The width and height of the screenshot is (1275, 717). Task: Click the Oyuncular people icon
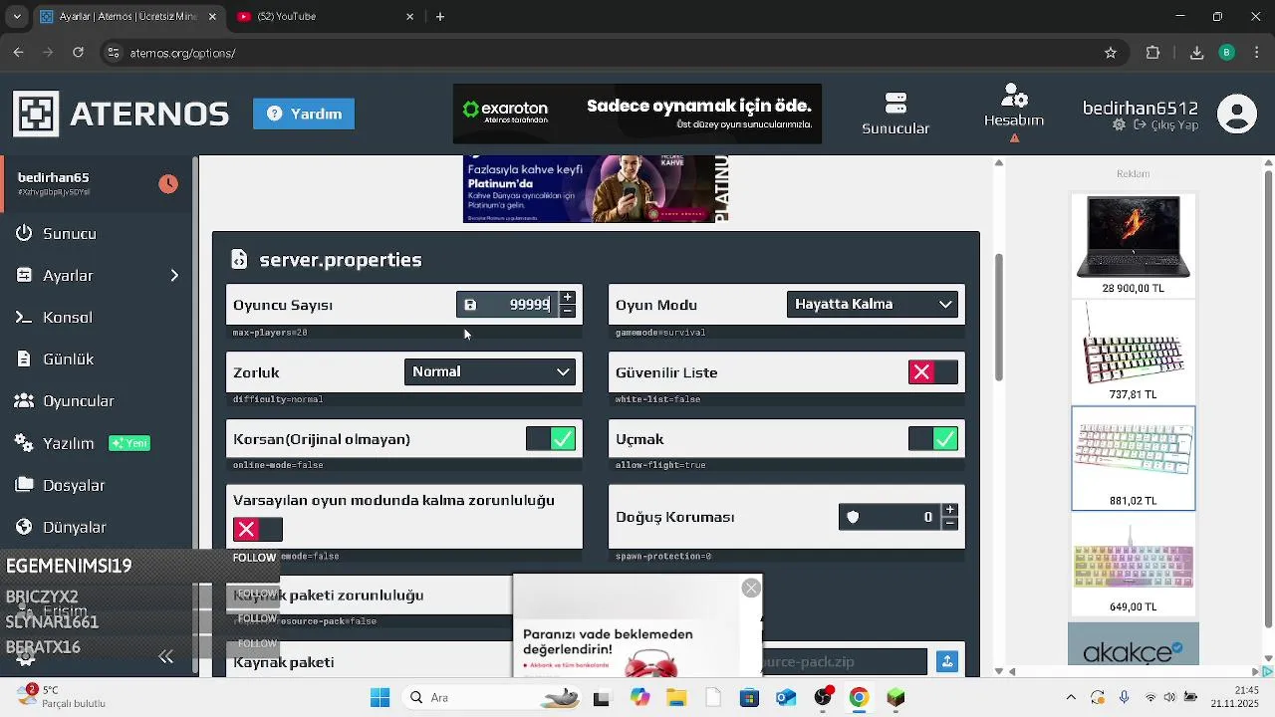pyautogui.click(x=25, y=401)
